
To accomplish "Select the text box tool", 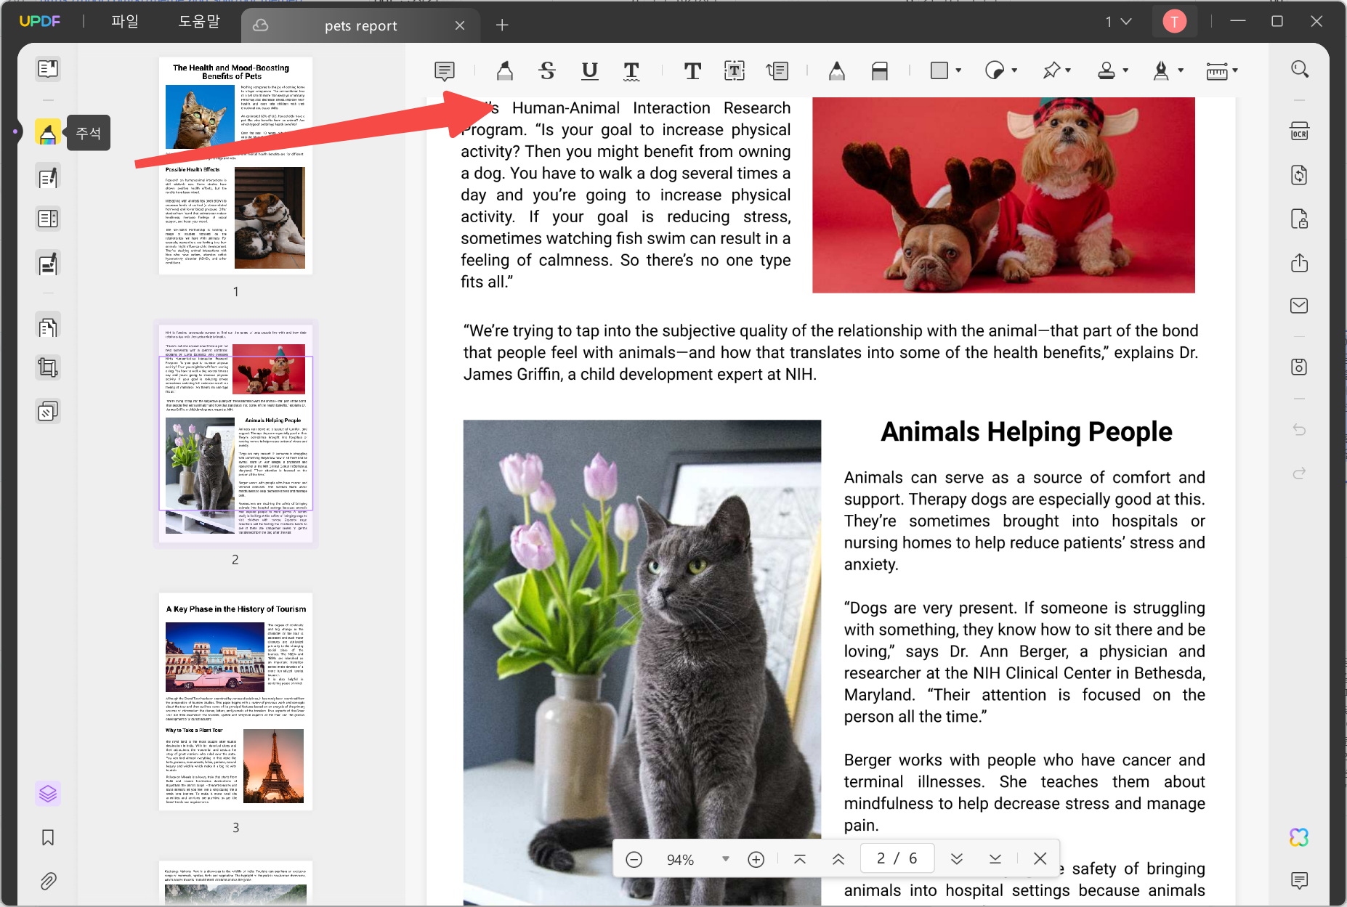I will coord(735,70).
